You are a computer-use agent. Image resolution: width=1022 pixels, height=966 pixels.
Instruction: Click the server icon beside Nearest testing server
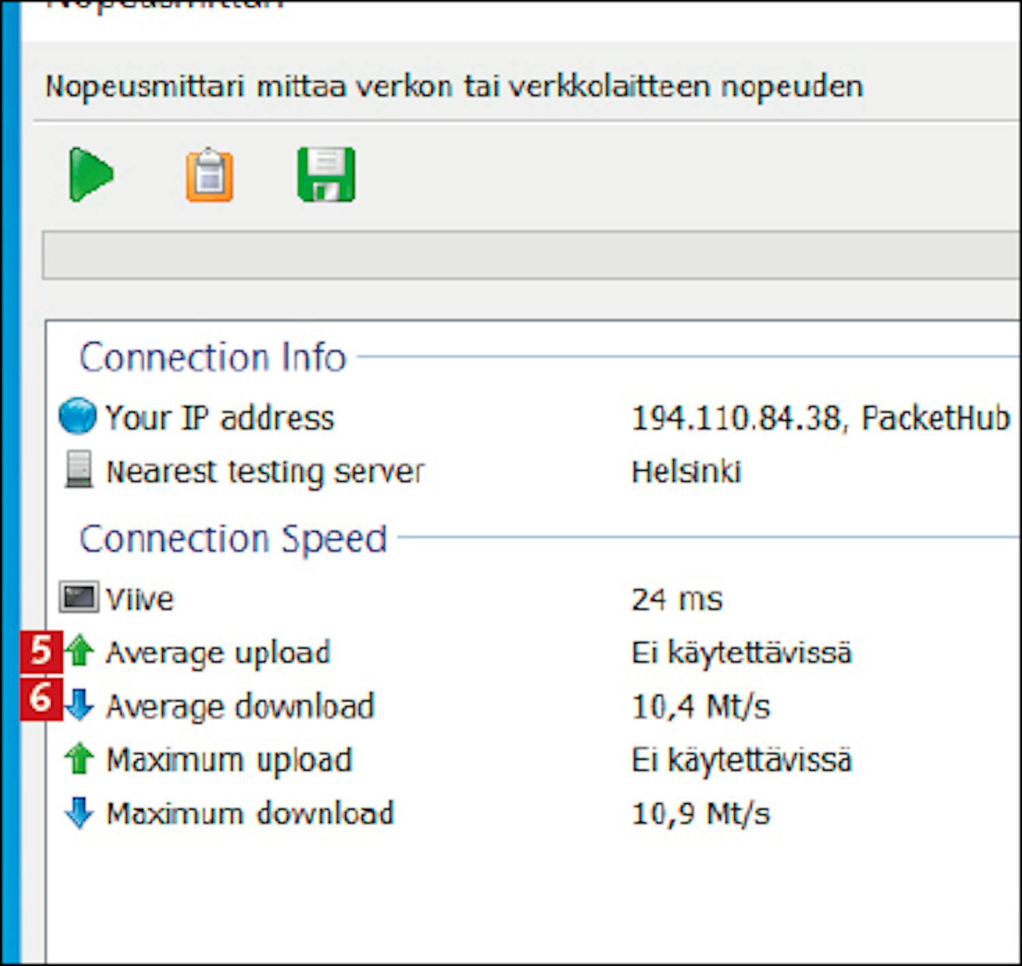(78, 469)
